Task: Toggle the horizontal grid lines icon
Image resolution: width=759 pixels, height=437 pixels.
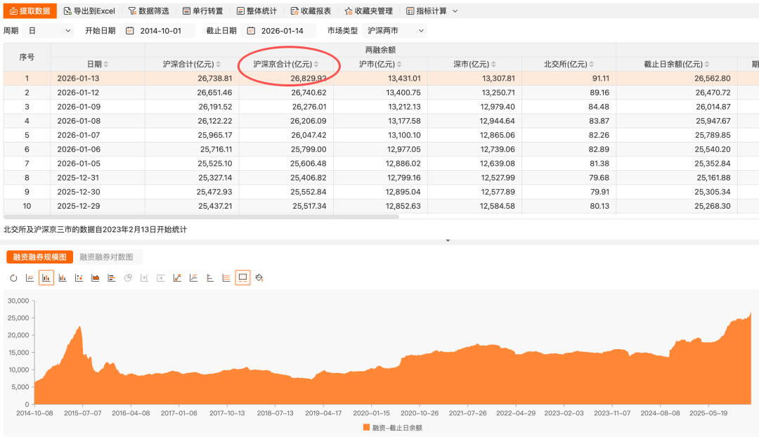Action: pos(226,278)
